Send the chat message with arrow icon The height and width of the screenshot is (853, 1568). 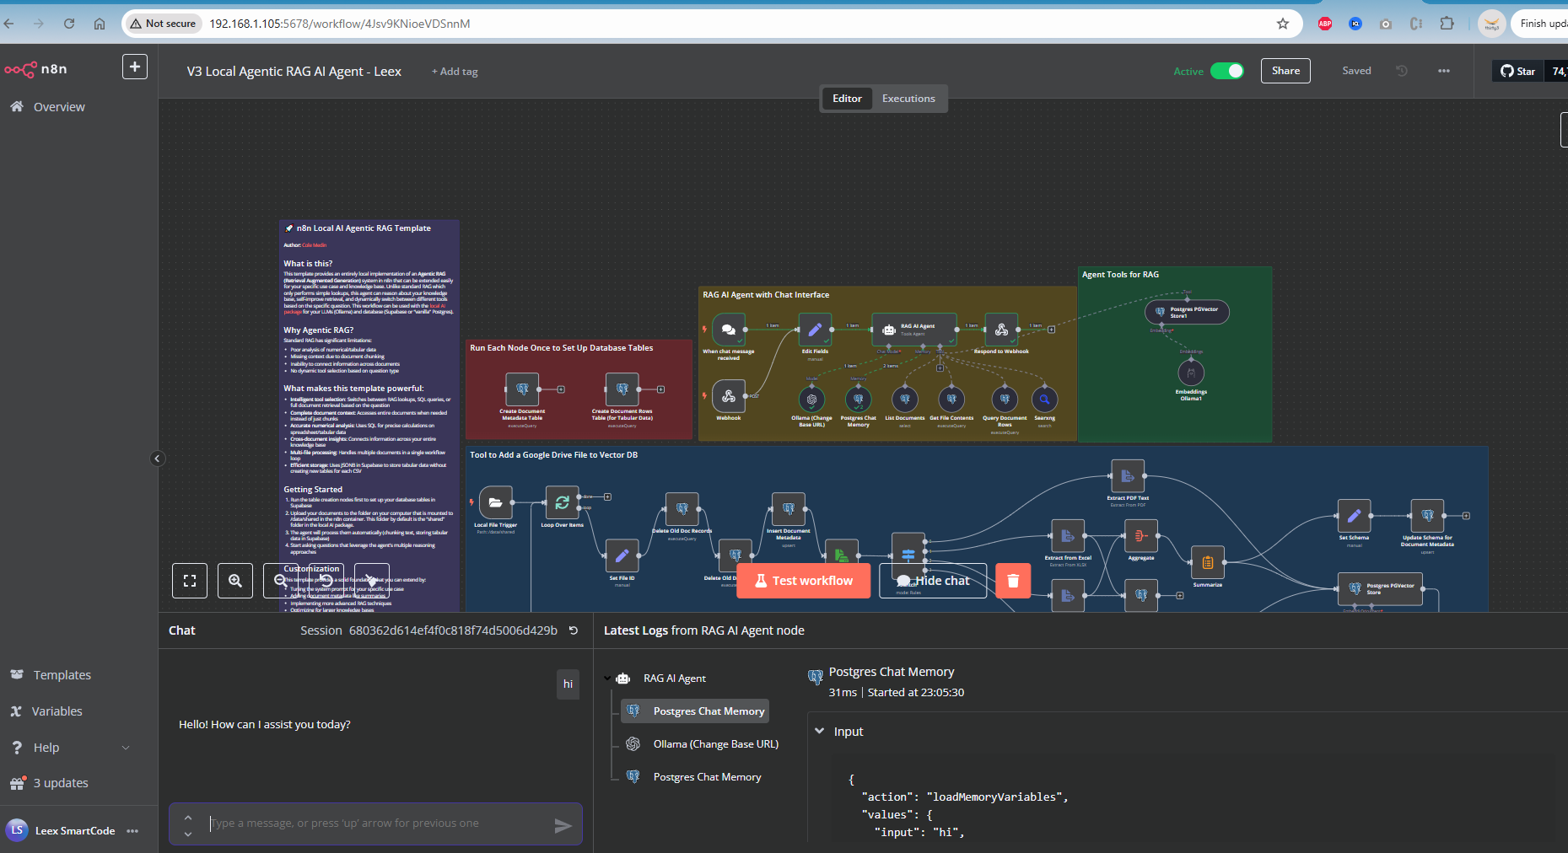[x=563, y=826]
